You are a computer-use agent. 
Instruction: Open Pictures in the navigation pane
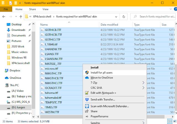coord(16,41)
